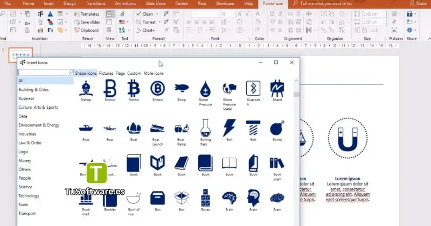431x226 pixels.
Task: Open the font name combo box
Action: coord(205,14)
